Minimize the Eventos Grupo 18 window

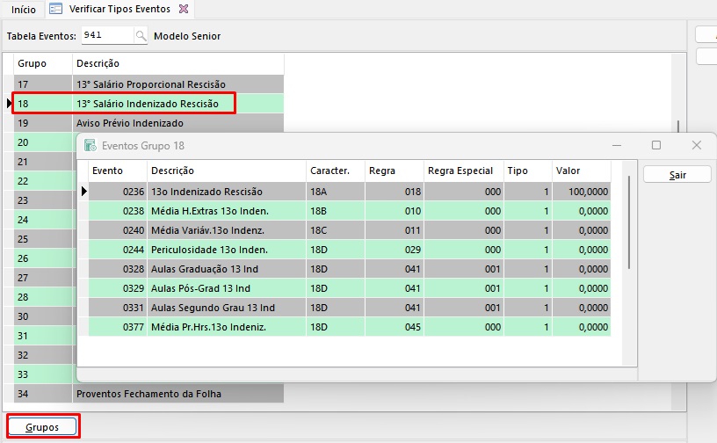click(617, 146)
